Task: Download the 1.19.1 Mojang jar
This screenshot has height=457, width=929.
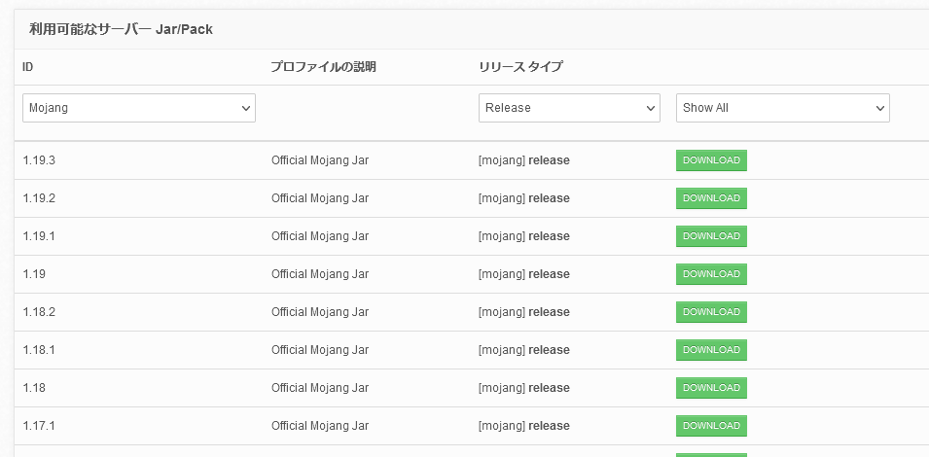Action: [x=711, y=236]
